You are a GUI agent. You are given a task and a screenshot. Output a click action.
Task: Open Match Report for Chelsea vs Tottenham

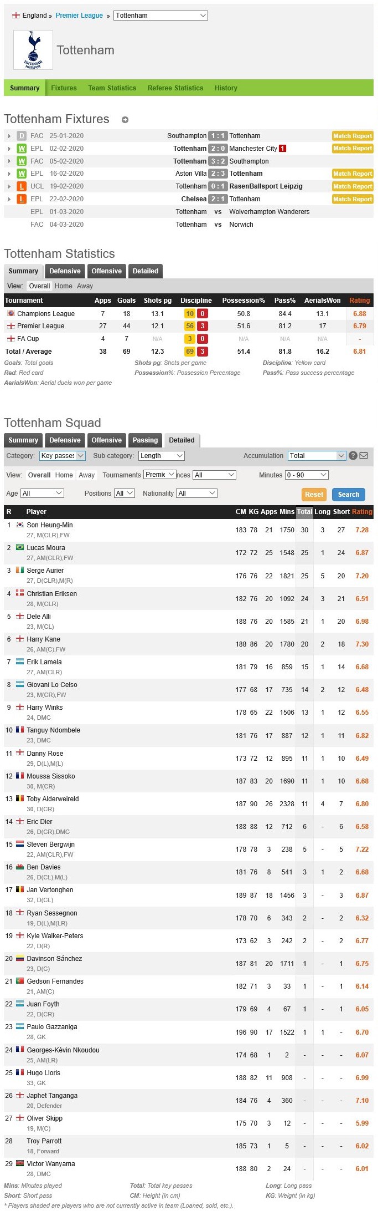(353, 199)
